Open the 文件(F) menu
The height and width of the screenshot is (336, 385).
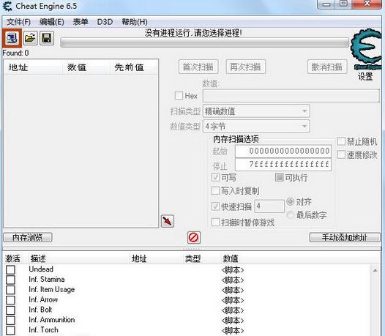18,22
